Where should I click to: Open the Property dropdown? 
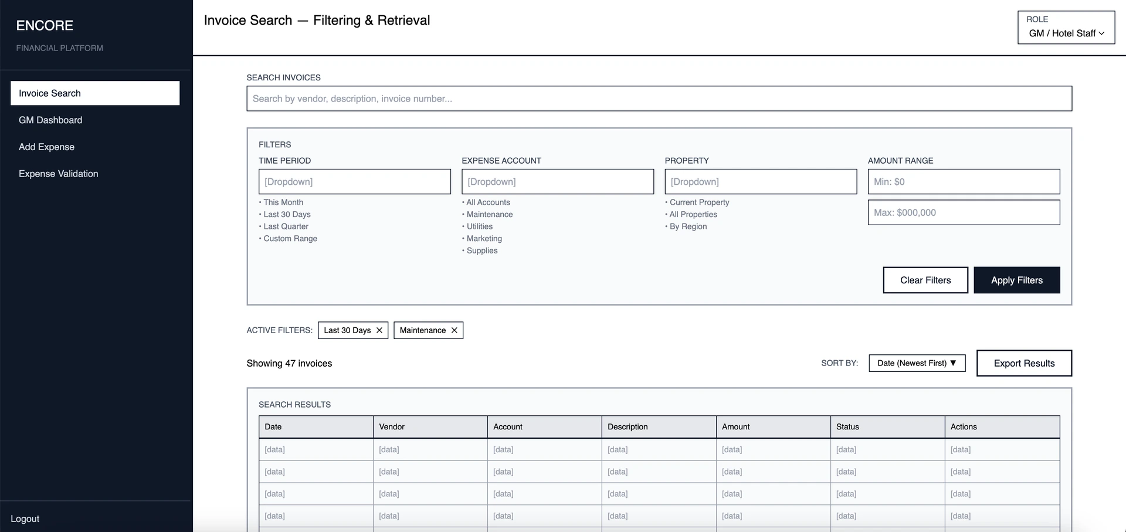tap(760, 181)
